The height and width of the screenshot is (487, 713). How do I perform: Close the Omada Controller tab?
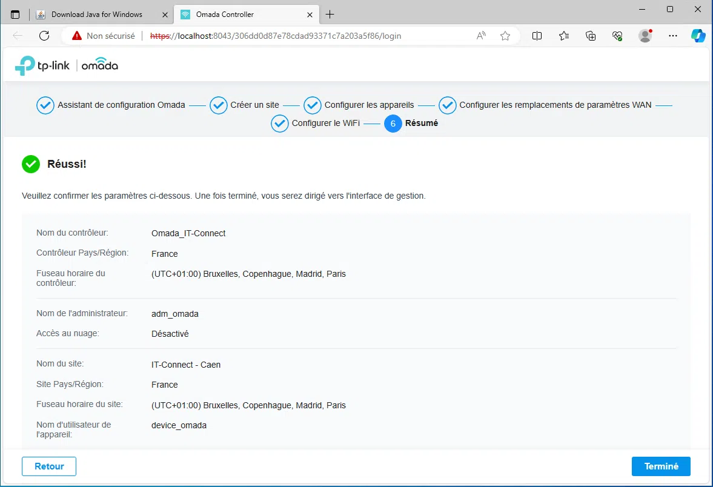click(x=310, y=15)
